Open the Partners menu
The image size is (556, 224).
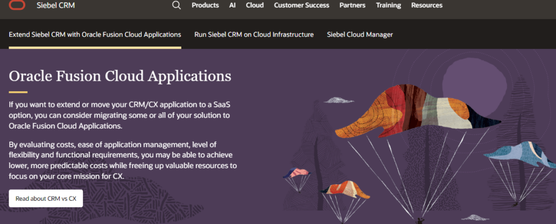click(x=352, y=5)
